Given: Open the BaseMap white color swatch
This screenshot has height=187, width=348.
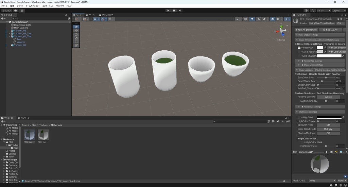Looking at the screenshot, I should tap(320, 48).
